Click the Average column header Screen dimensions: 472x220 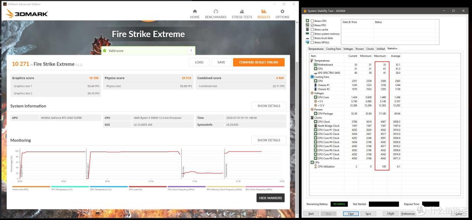395,56
